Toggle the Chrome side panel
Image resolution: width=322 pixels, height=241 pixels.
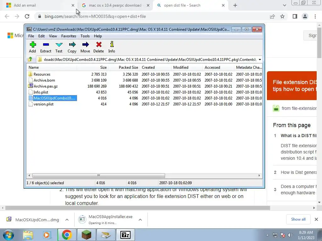[295, 16]
